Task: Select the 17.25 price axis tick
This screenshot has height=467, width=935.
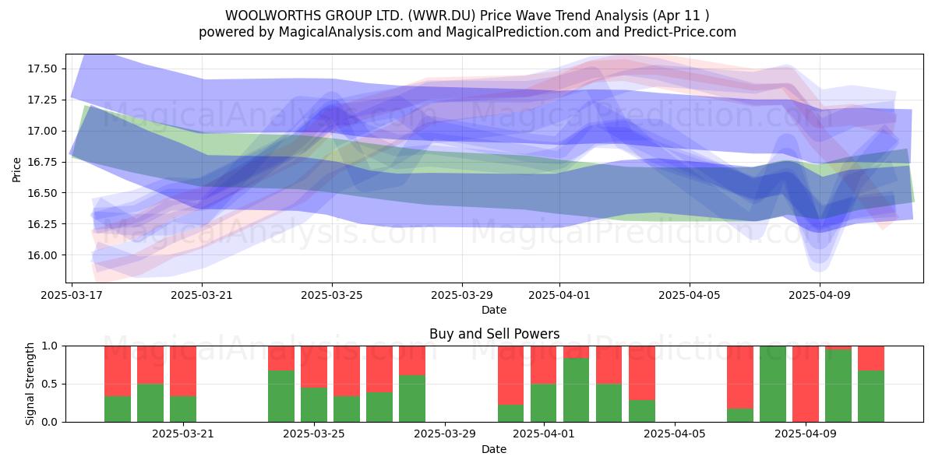Action: click(42, 100)
